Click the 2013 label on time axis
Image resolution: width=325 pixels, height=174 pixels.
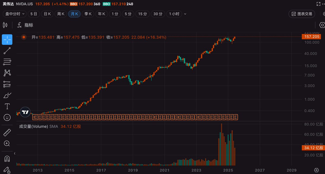[x=38, y=170]
